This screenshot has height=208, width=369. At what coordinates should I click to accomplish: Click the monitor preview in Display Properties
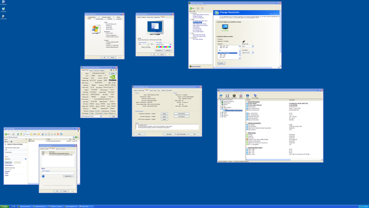pyautogui.click(x=155, y=28)
